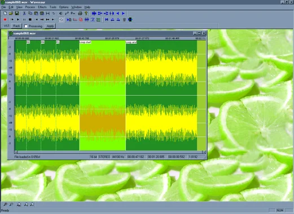
Task: Stop playback with the Stop button
Action: click(x=30, y=20)
